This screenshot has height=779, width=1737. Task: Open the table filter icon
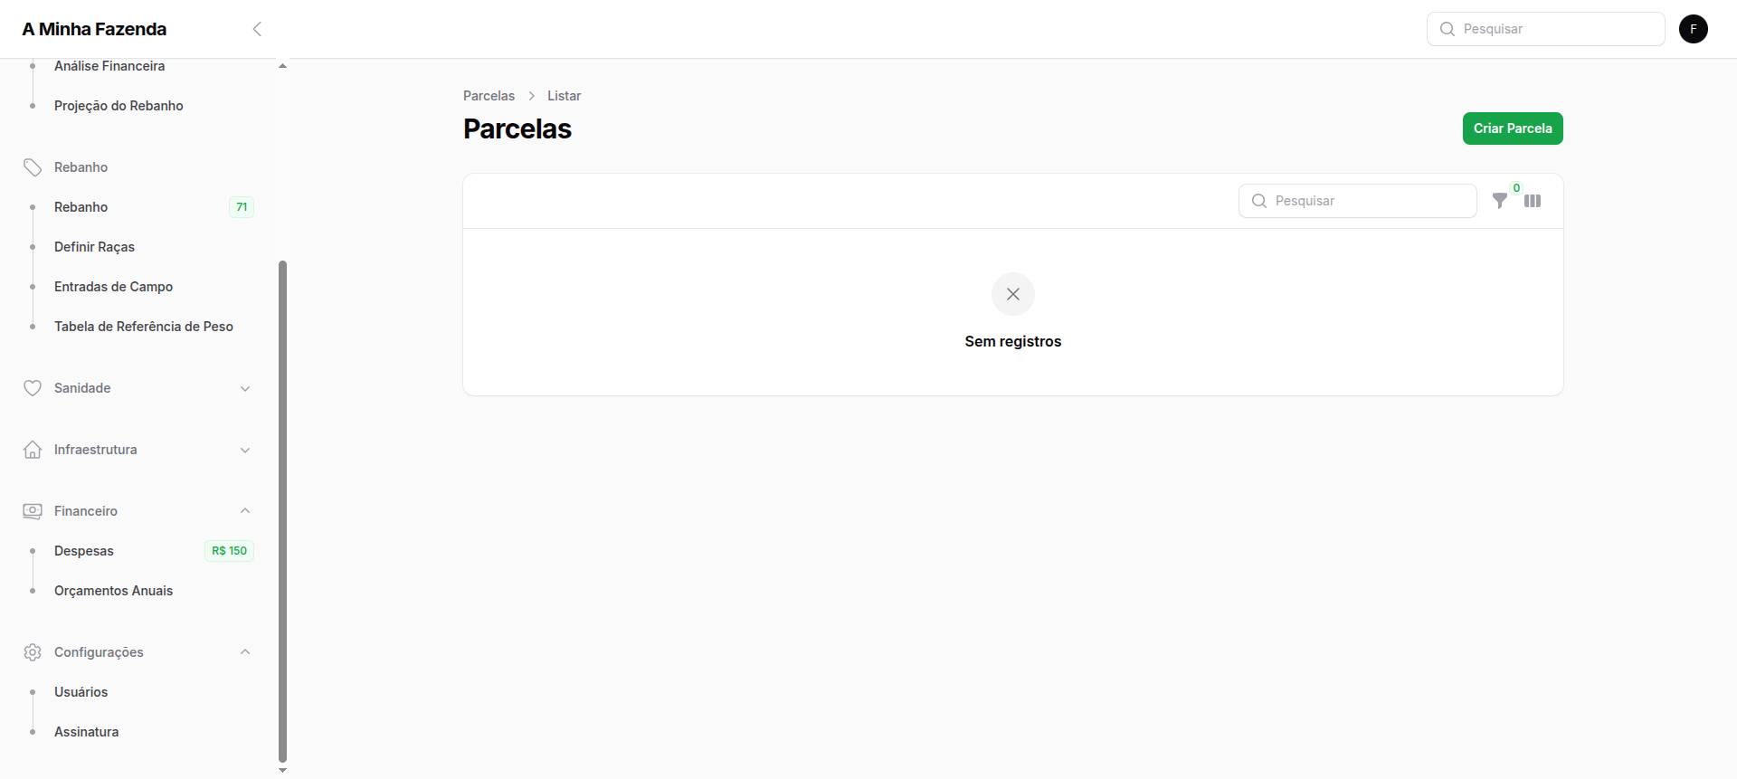[x=1500, y=201]
